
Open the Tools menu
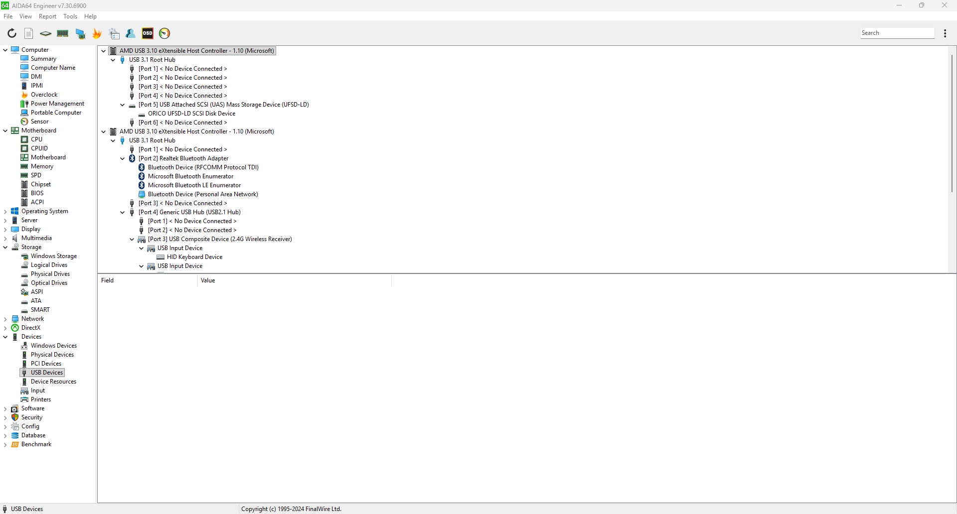coord(70,16)
